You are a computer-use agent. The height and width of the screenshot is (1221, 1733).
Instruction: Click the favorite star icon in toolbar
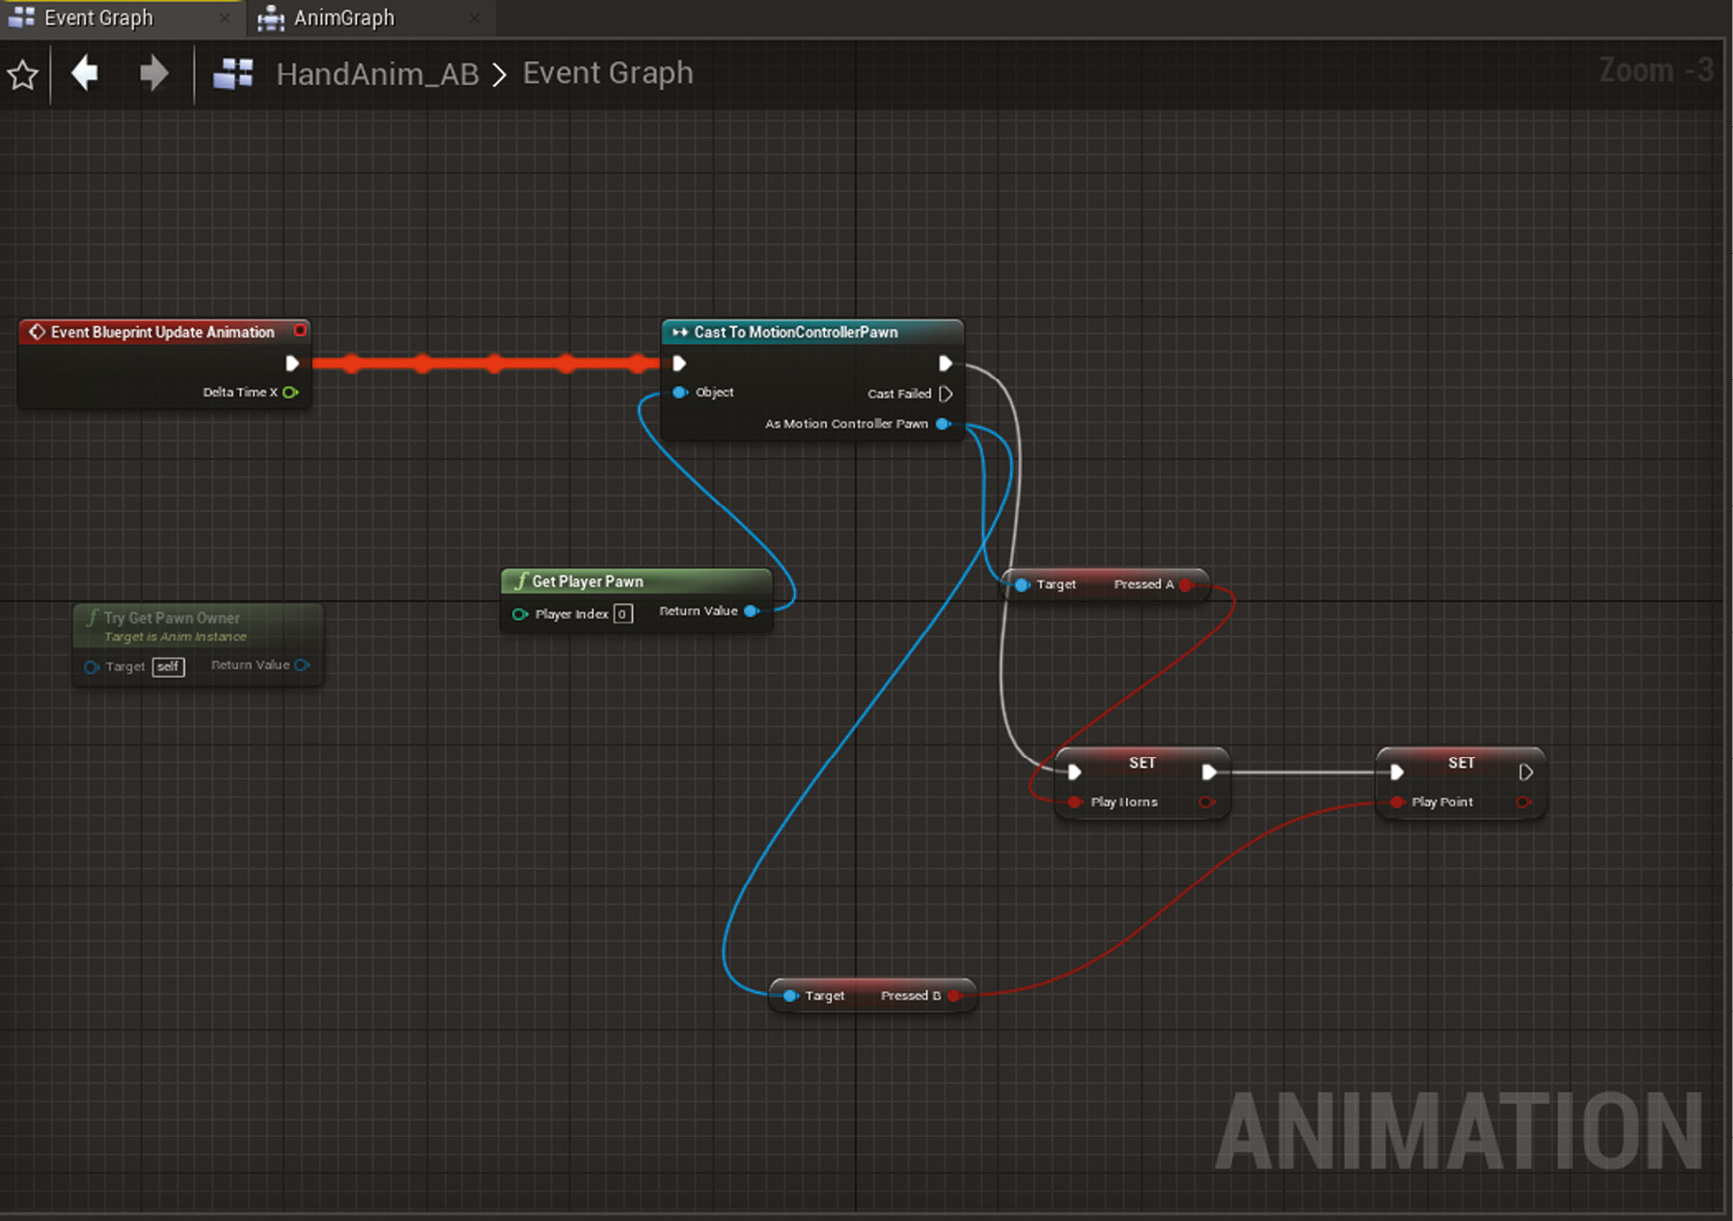[x=22, y=74]
